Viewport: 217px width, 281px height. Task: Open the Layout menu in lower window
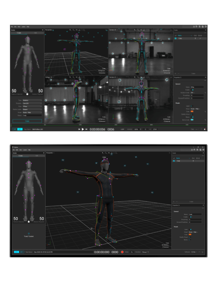(25, 150)
